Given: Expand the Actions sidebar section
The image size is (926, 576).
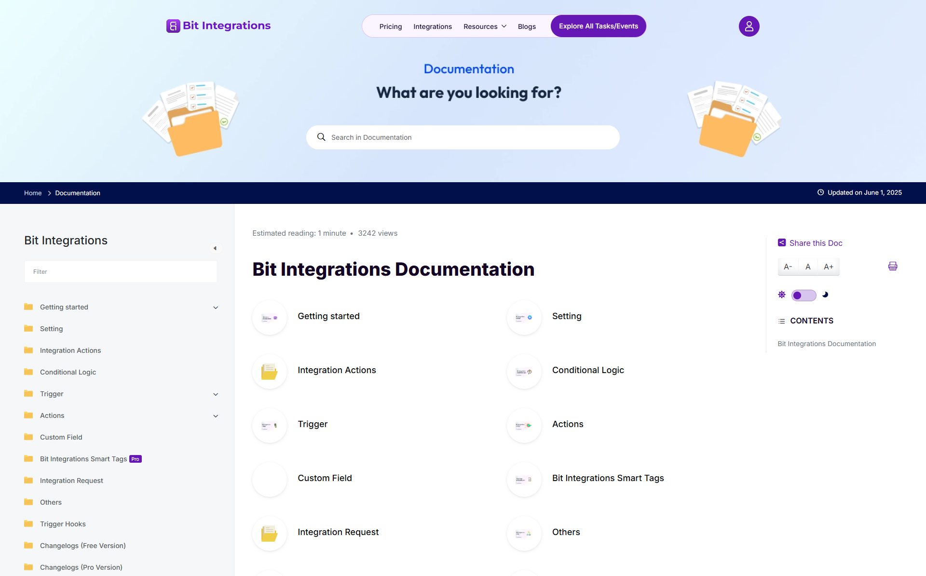Looking at the screenshot, I should (x=216, y=416).
